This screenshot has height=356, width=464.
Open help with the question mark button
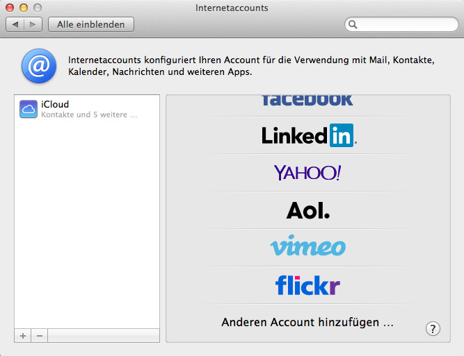pyautogui.click(x=433, y=328)
